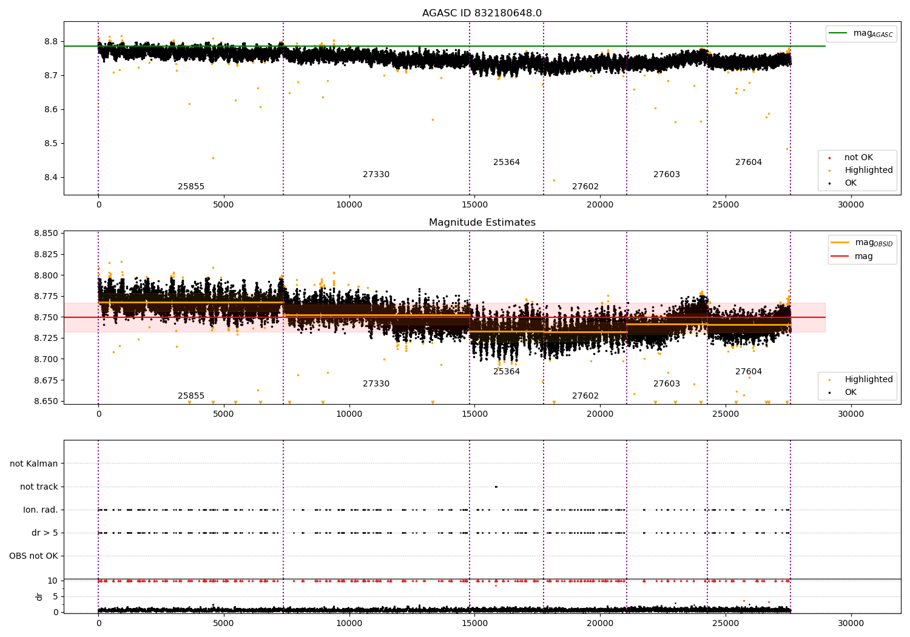Click obsid label 25855 in the top plot
910x637 pixels.
(191, 187)
